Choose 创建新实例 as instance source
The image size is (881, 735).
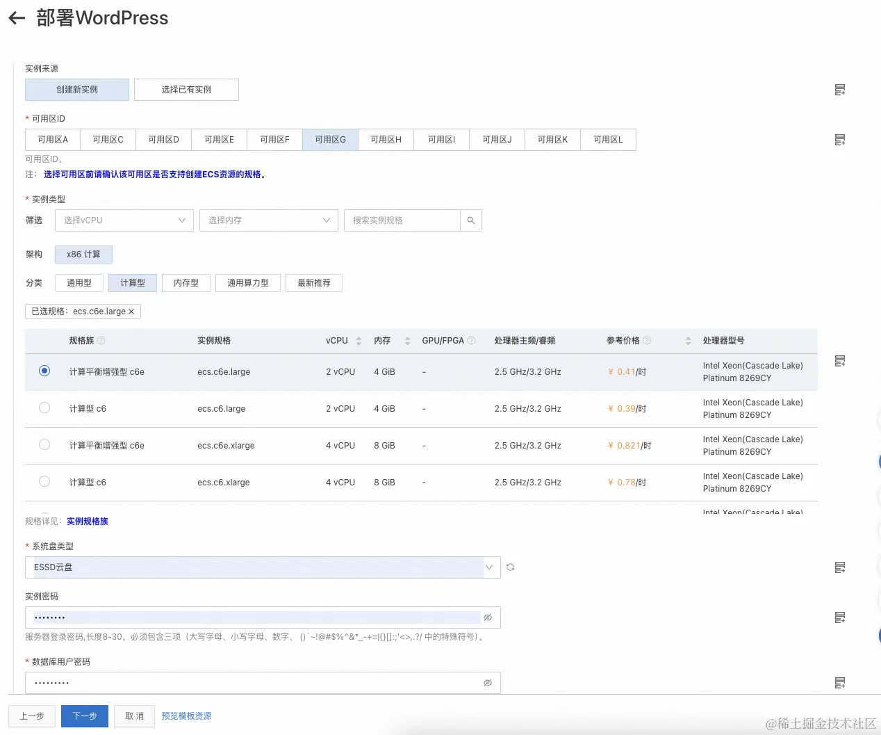77,90
